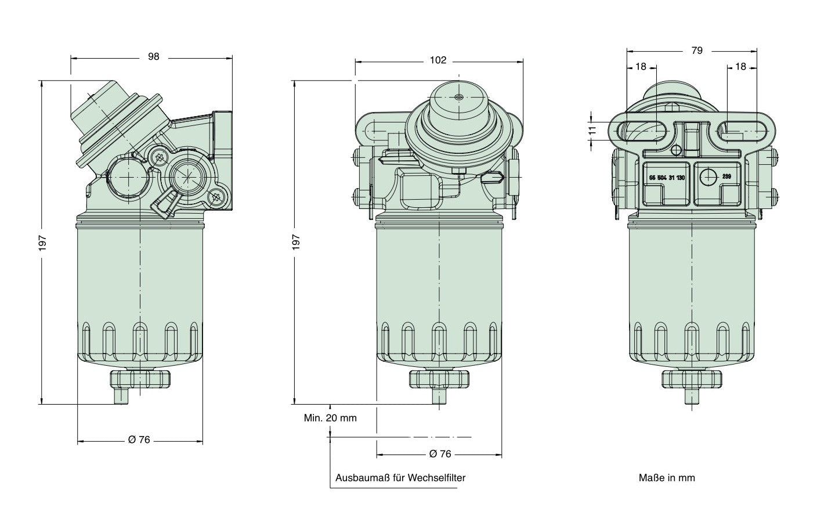Viewport: 817px width, 512px height.
Task: Click the 98 width dimension label
Action: (153, 57)
